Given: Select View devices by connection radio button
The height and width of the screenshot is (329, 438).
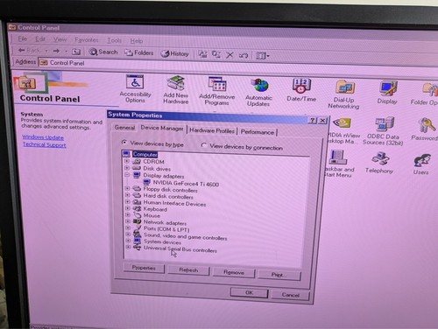Looking at the screenshot, I should 204,145.
